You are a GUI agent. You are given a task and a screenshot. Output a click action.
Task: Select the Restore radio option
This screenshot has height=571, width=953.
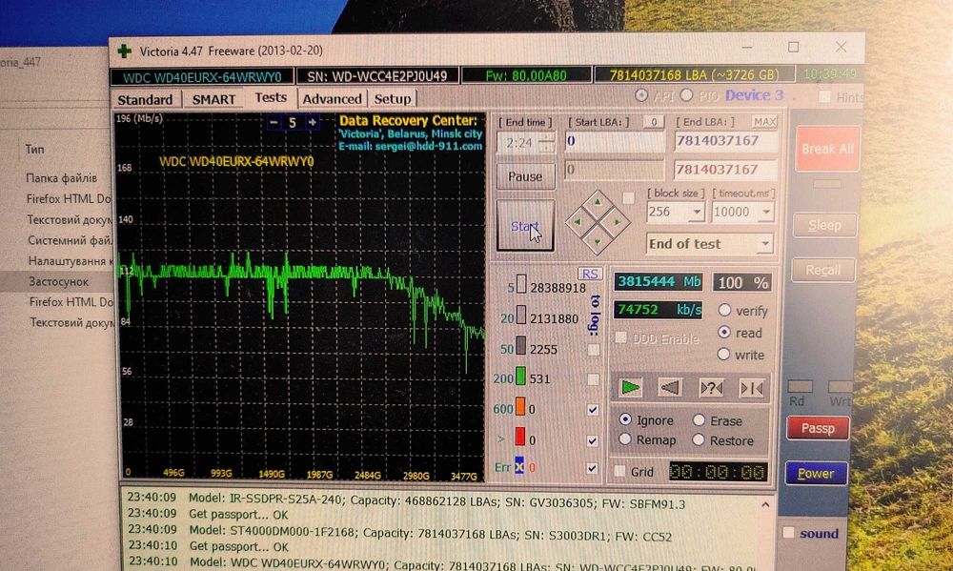click(x=699, y=439)
